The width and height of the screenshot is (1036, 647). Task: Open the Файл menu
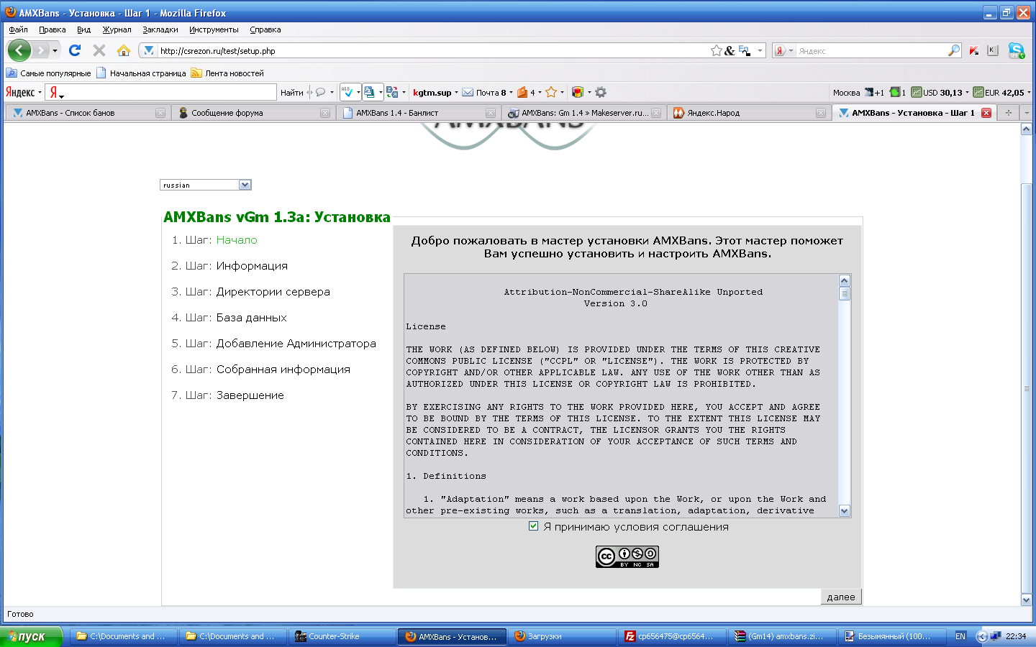pos(18,29)
